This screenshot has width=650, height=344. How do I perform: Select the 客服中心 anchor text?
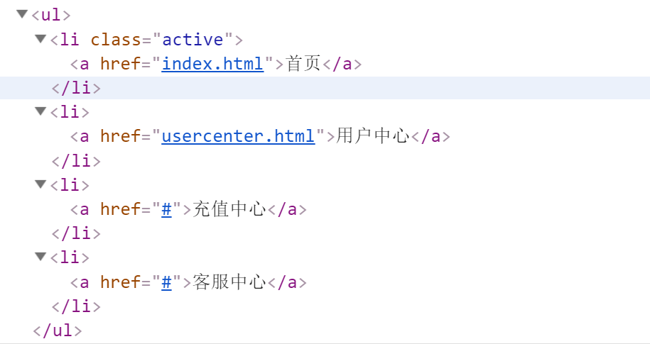pos(229,282)
